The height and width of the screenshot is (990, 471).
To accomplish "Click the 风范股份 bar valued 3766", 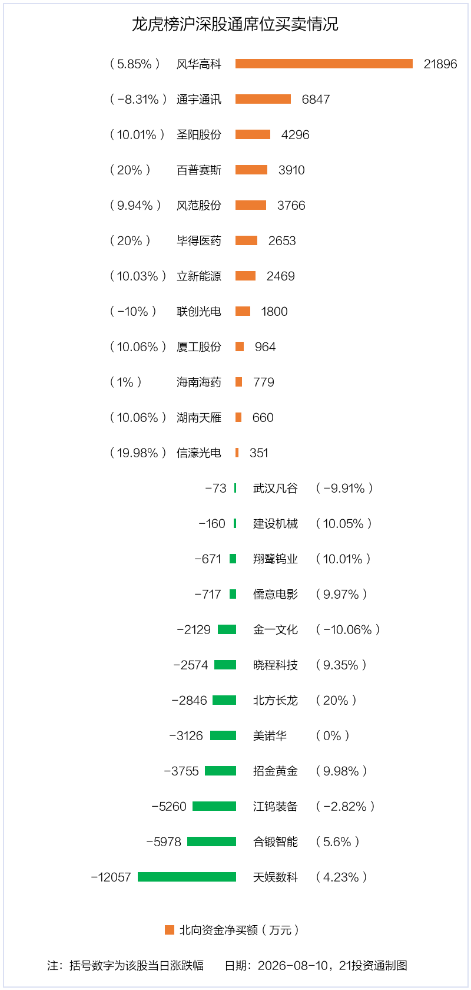I will pos(251,205).
